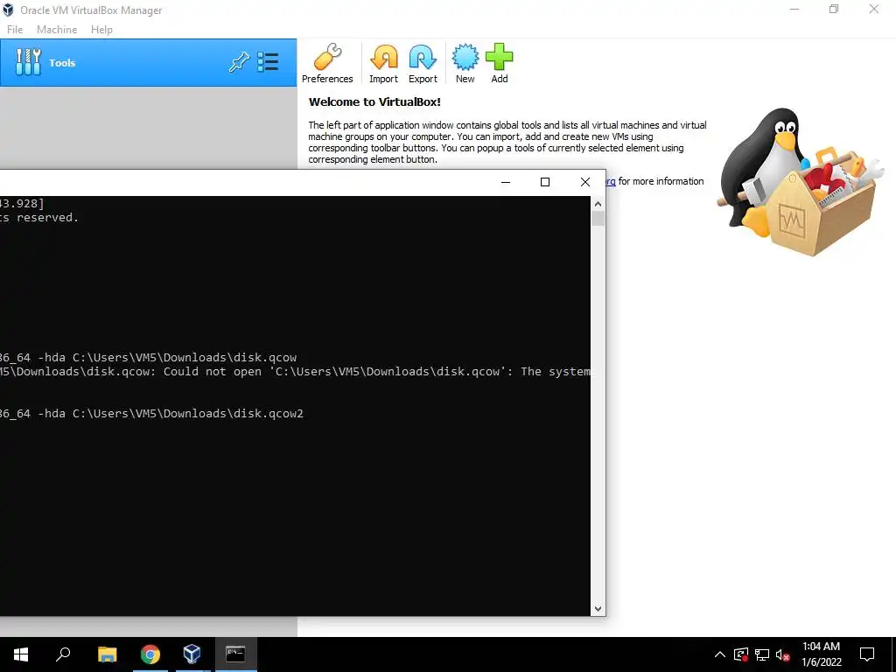Open VirtualBox Preferences
Screen dimensions: 896x672
pyautogui.click(x=327, y=63)
